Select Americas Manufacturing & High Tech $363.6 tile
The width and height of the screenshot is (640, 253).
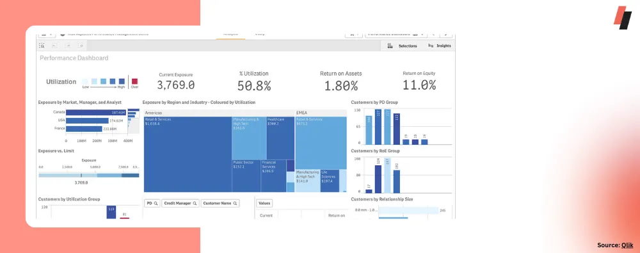coord(249,138)
